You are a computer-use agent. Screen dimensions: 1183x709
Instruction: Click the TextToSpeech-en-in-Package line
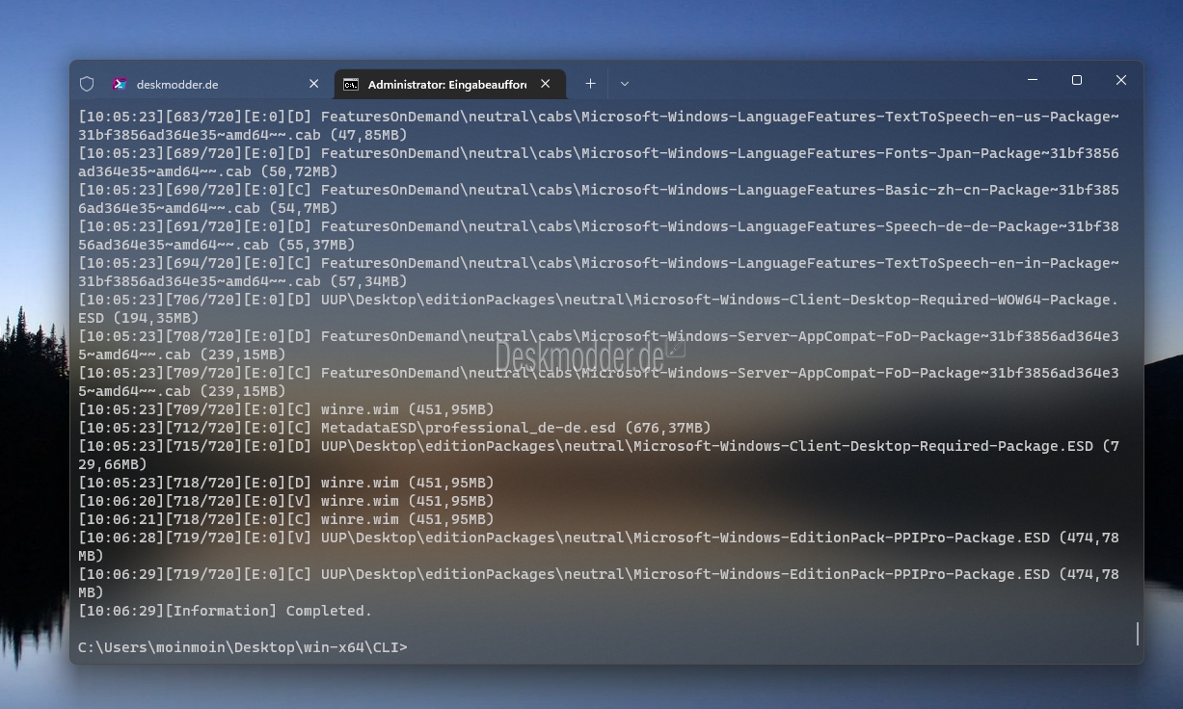point(599,272)
